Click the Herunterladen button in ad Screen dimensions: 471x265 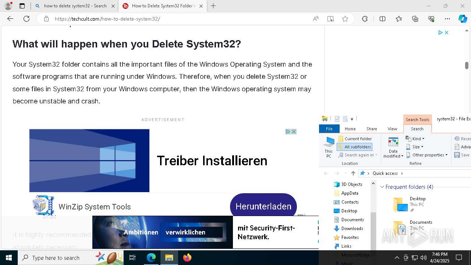(263, 206)
